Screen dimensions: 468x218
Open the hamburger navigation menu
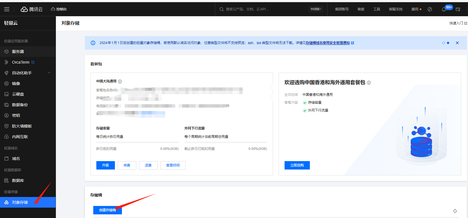7,9
